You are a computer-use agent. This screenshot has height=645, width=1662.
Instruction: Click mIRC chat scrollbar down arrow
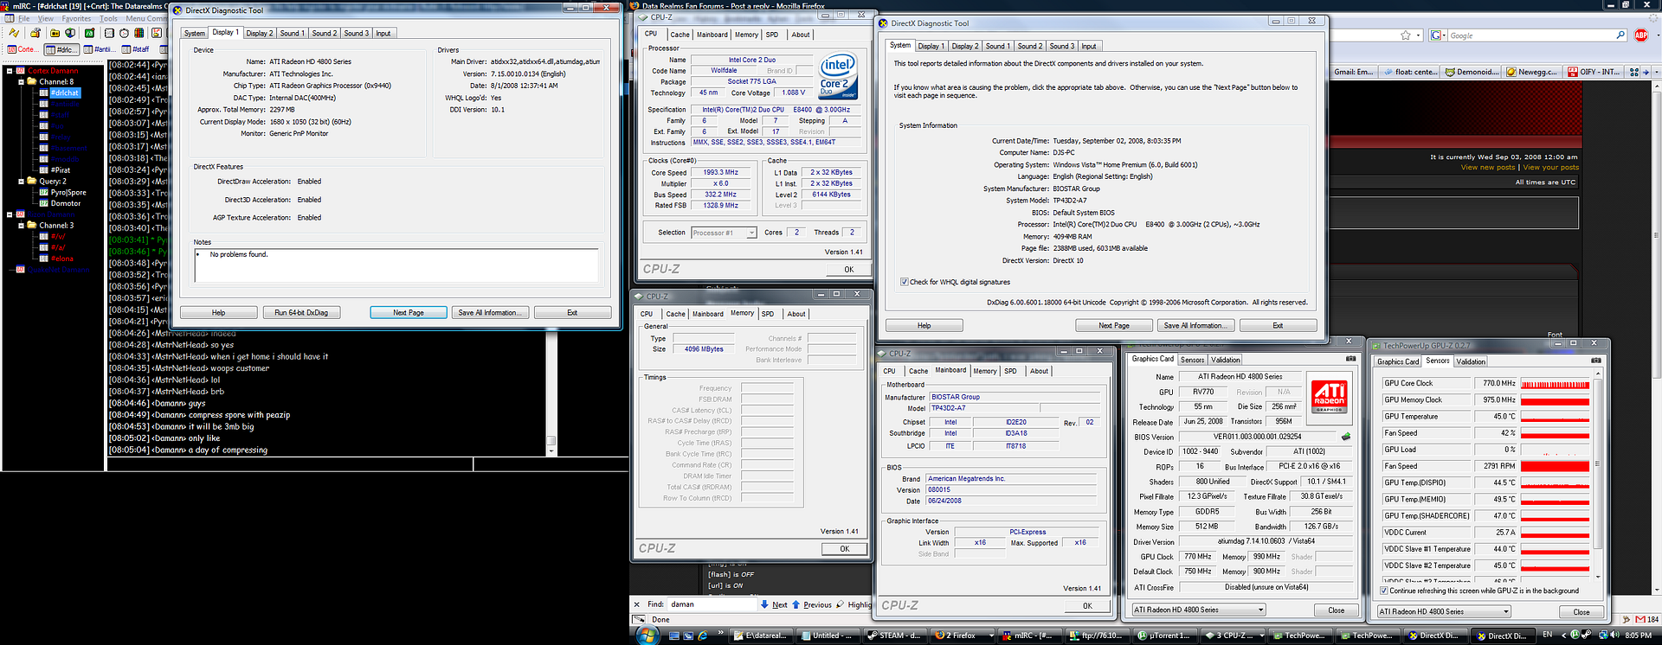tap(551, 451)
